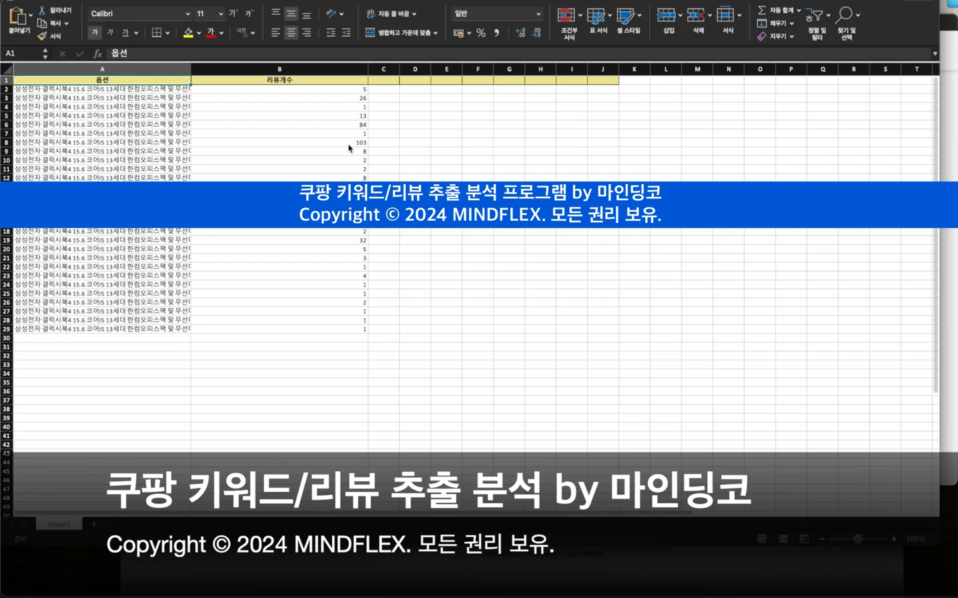Click AutoSum (자동 합계)
958x598 pixels.
click(779, 10)
